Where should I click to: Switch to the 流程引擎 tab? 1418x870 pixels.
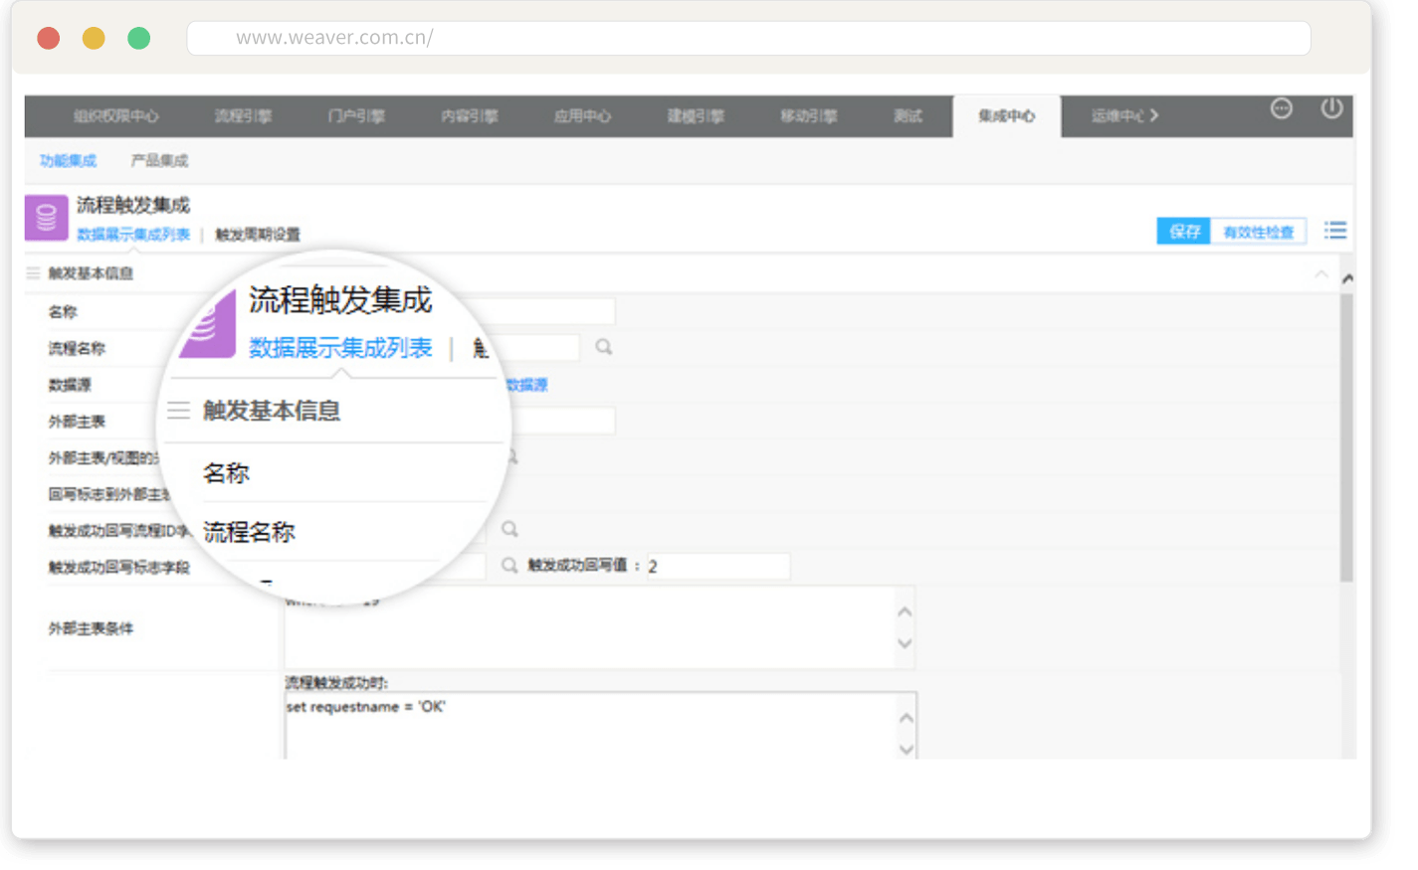click(243, 116)
